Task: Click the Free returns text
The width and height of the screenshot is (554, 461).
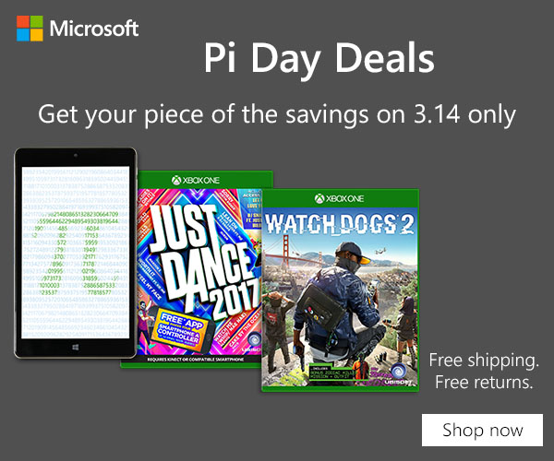Action: coord(484,381)
